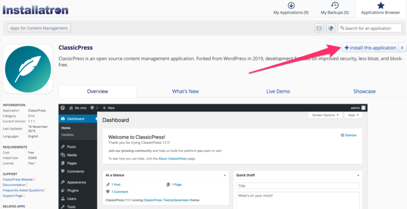Image resolution: width=407 pixels, height=209 pixels.
Task: Open ClassicPress Website support link
Action: coord(18,180)
